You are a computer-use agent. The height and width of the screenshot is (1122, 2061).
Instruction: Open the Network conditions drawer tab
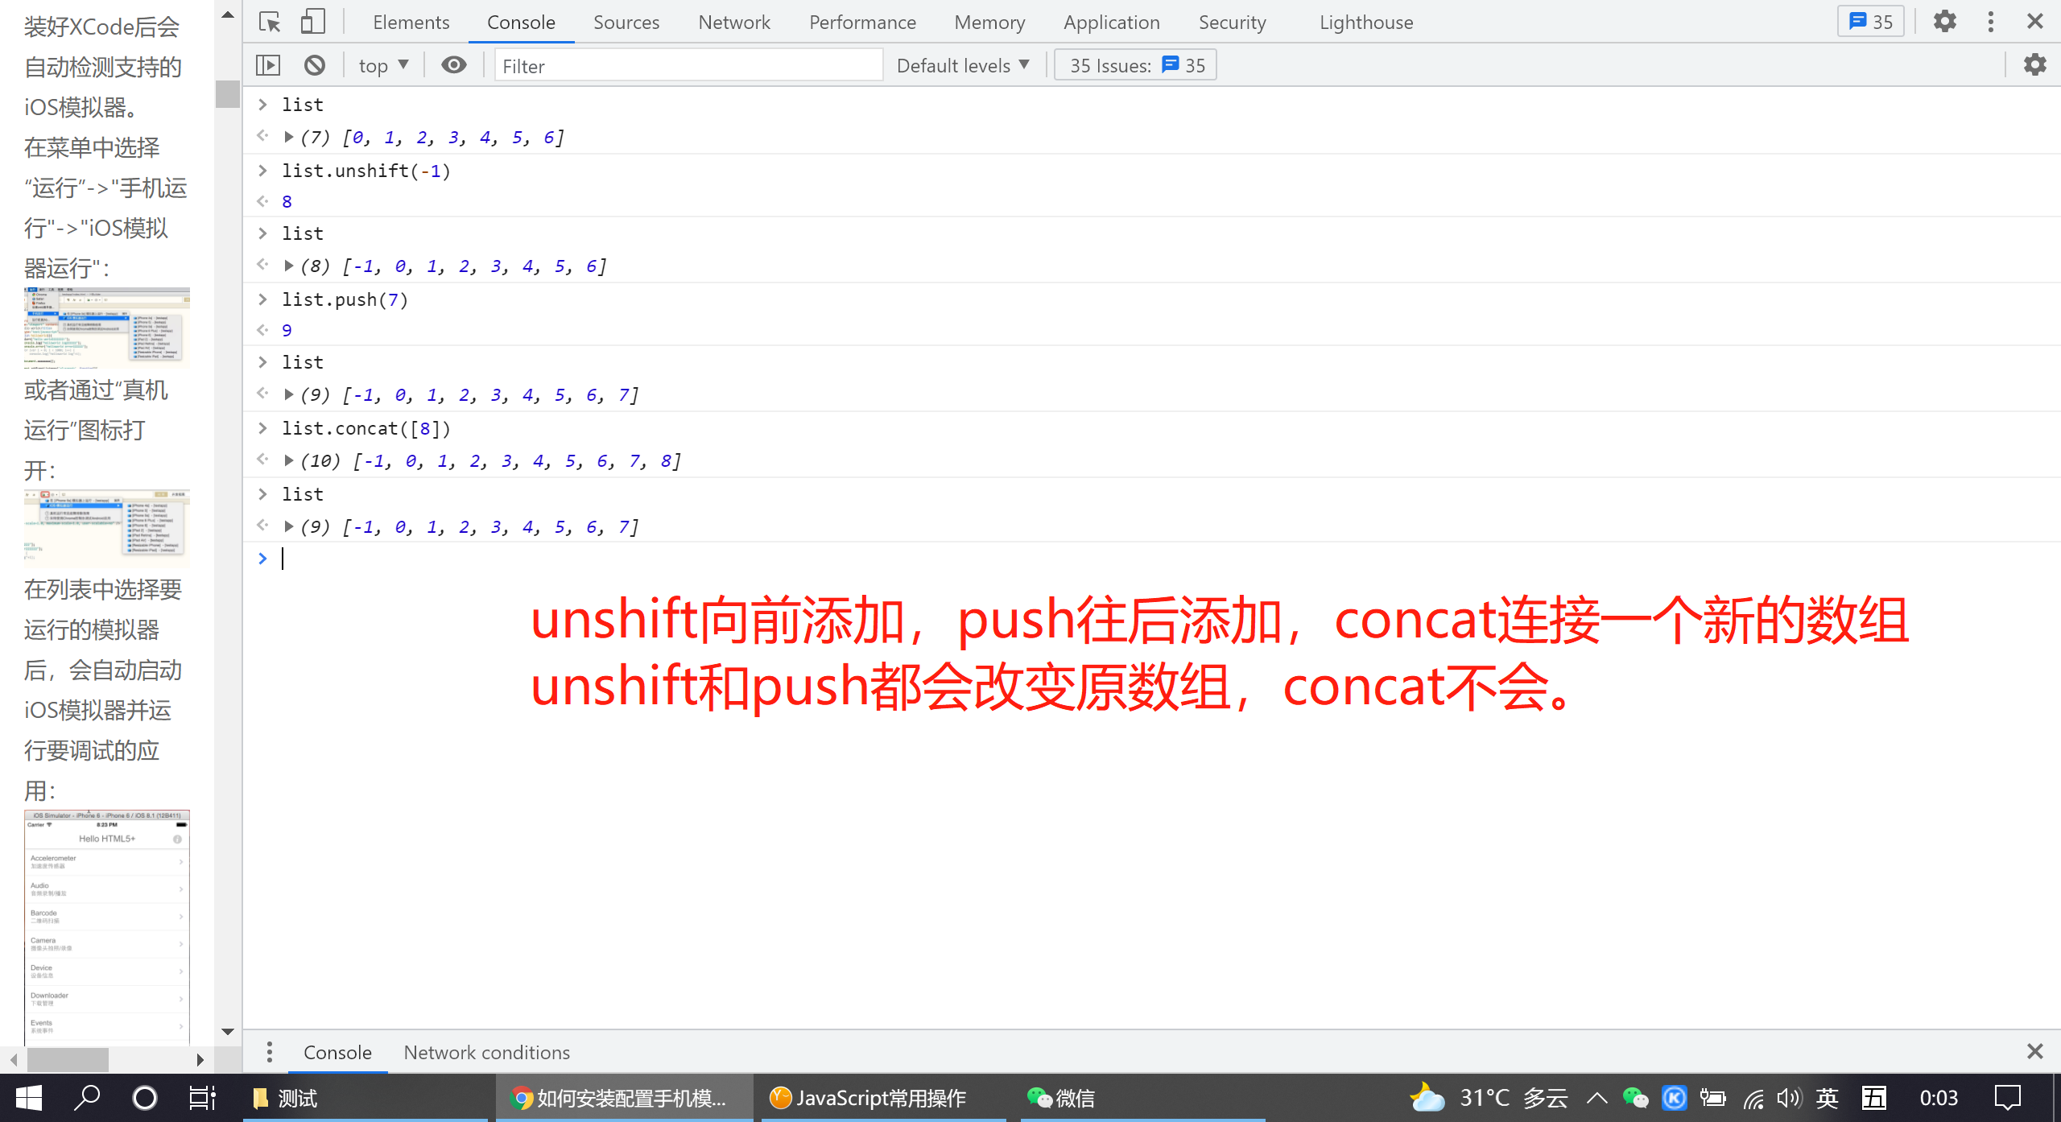point(486,1052)
